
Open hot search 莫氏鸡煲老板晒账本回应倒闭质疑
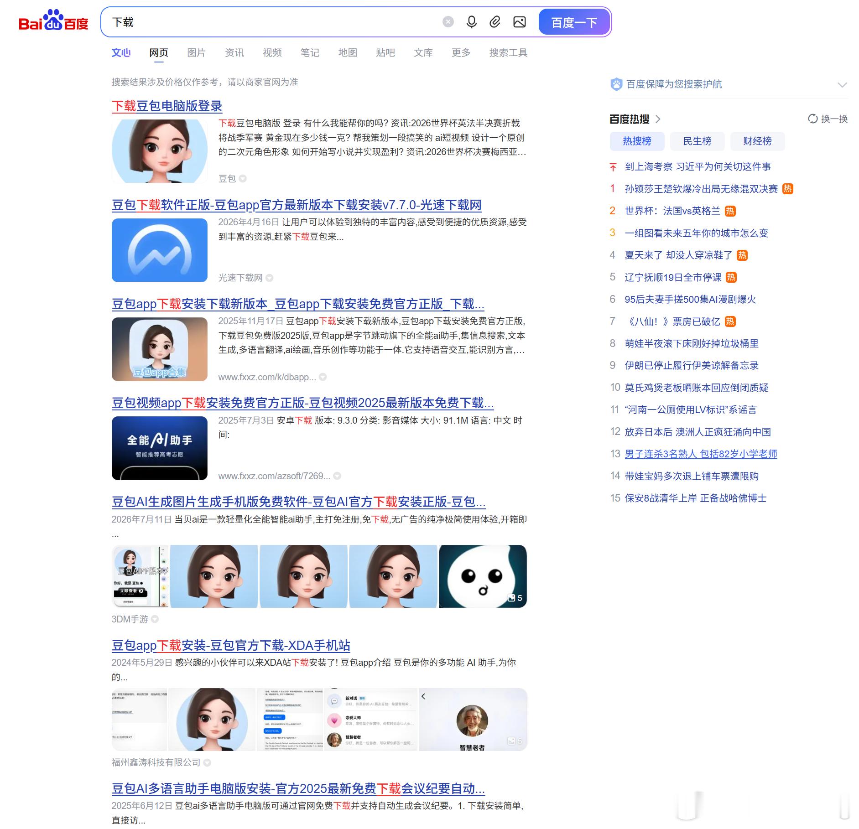click(x=697, y=388)
